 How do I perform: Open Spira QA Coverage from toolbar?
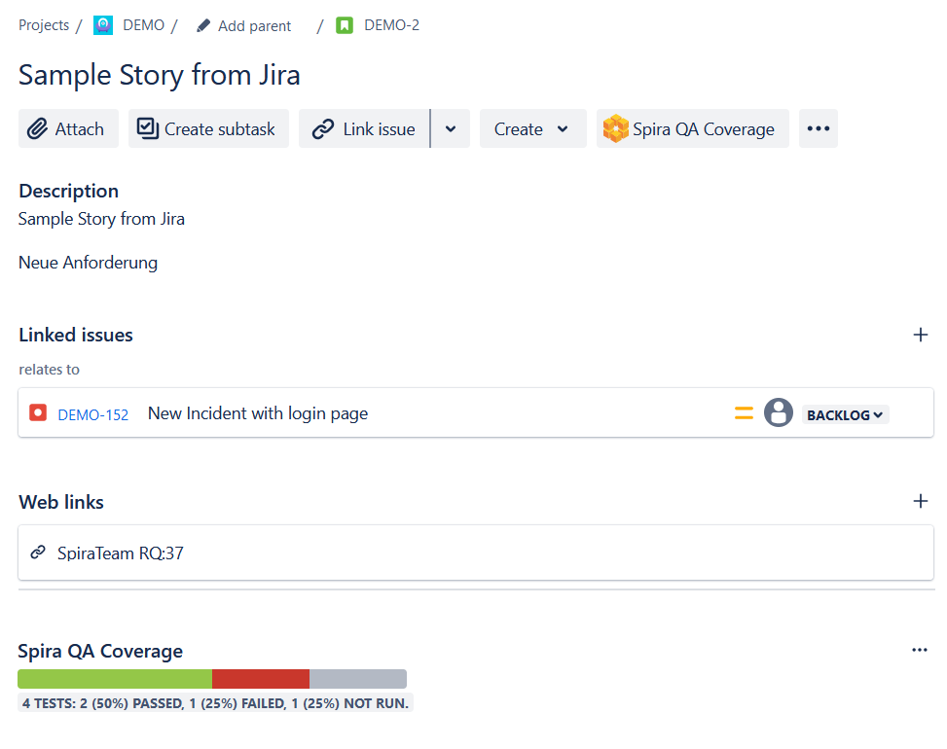click(x=692, y=128)
